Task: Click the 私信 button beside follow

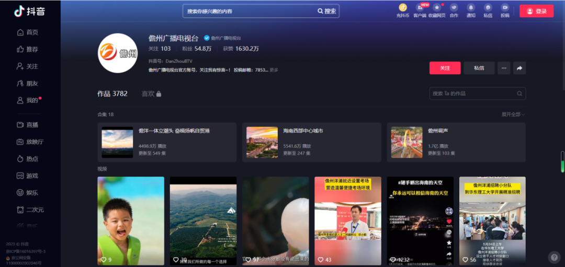Action: click(x=479, y=68)
